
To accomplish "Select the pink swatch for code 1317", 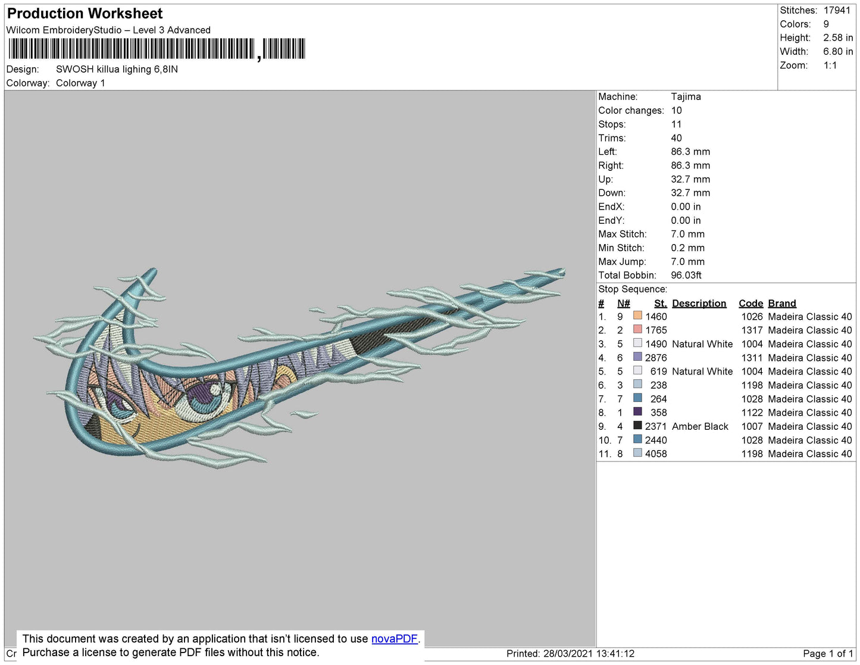I will point(637,330).
